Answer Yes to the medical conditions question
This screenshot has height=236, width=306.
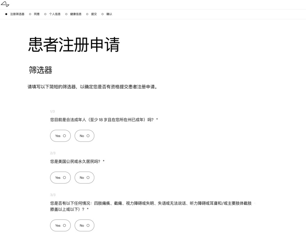click(60, 226)
